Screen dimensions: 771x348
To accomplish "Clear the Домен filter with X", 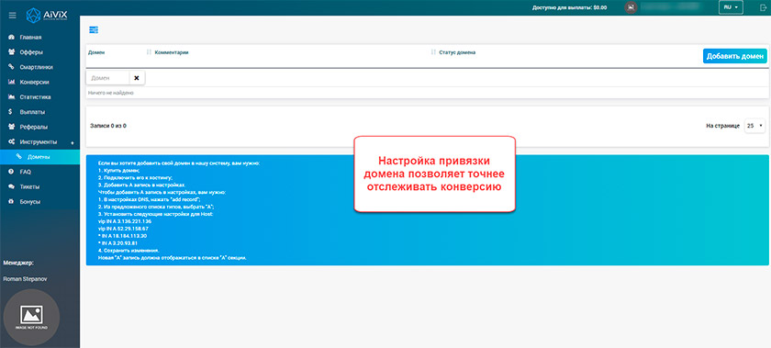I will (137, 78).
